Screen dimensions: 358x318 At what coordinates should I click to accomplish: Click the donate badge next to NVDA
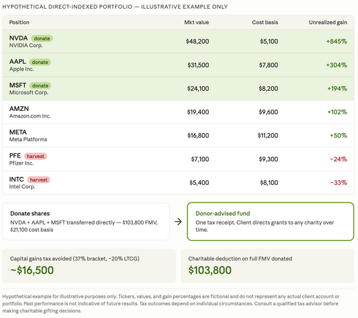pyautogui.click(x=42, y=38)
